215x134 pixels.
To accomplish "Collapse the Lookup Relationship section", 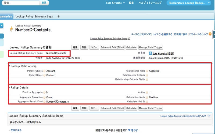I will click(9, 66).
